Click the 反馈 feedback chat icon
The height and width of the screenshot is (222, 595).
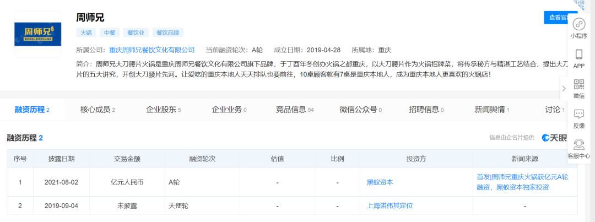click(x=579, y=114)
